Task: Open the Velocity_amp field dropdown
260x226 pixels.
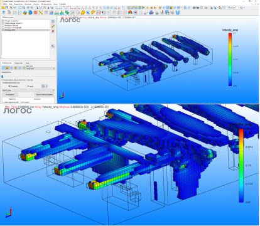Action: click(x=28, y=90)
